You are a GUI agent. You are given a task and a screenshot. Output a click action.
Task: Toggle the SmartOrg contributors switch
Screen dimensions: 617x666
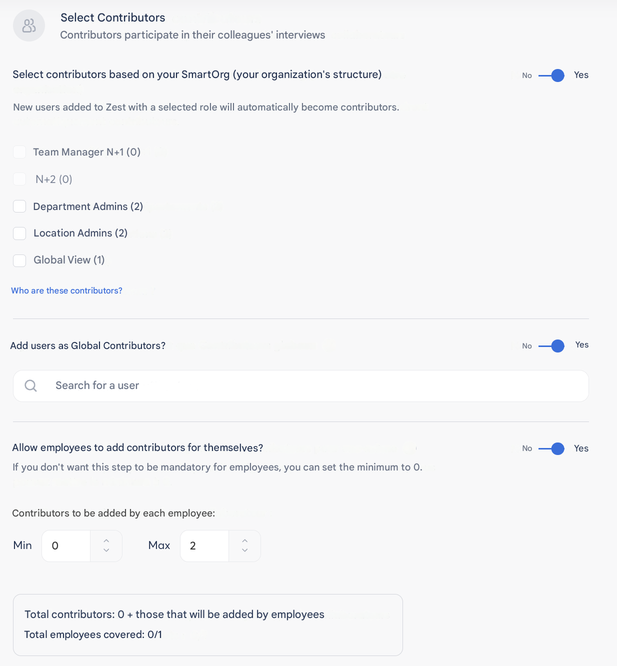(551, 75)
